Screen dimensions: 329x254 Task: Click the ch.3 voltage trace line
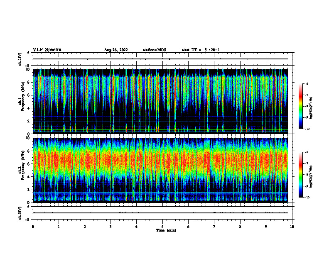click(160, 213)
